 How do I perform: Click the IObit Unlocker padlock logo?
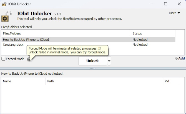(6, 16)
